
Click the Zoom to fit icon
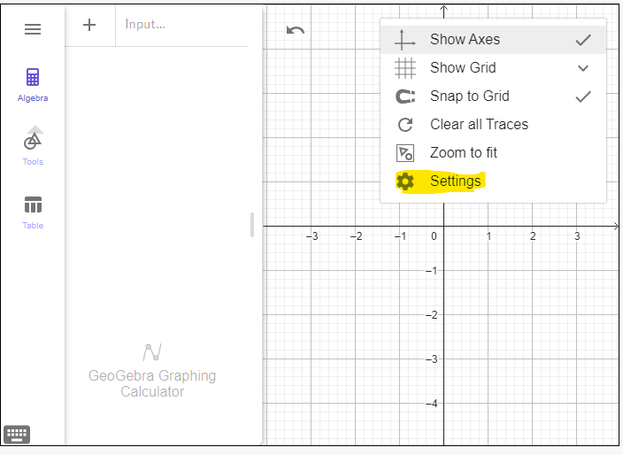(405, 153)
